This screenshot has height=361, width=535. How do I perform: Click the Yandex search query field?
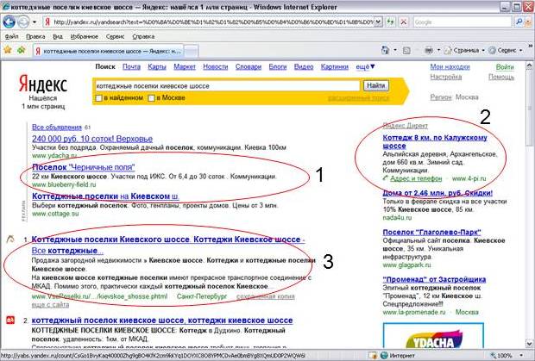227,86
